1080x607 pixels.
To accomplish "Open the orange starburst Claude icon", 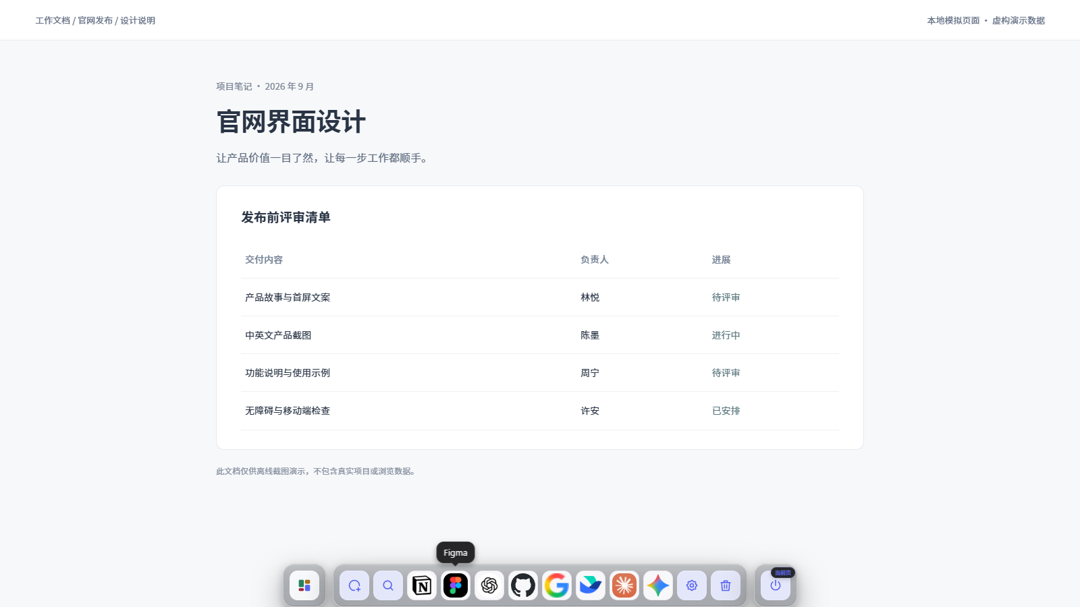I will [624, 585].
